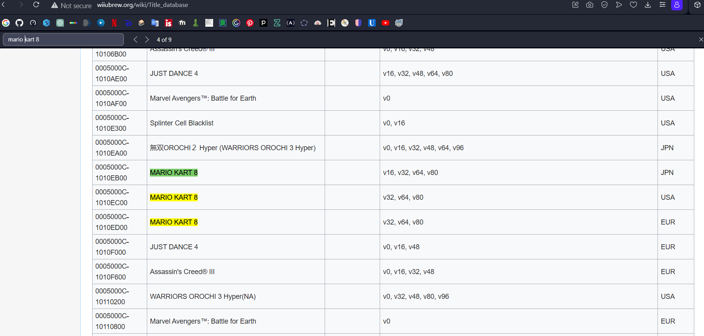This screenshot has width=704, height=336.
Task: Click versions 'v0, v16' for Splinter Cell
Action: pos(394,123)
